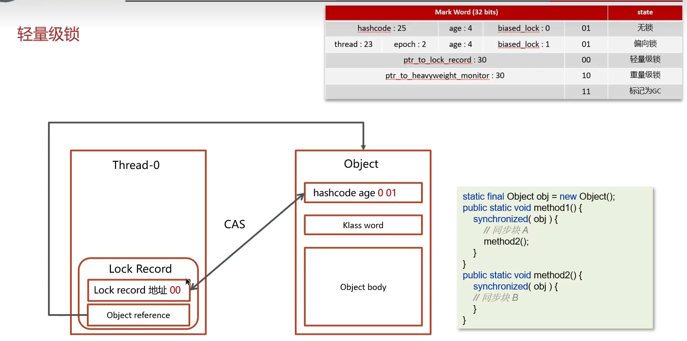Image resolution: width=687 pixels, height=341 pixels.
Task: Click the Object body box
Action: click(363, 287)
